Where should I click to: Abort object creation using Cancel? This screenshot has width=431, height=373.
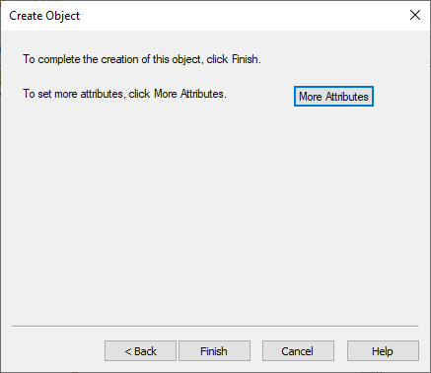coord(298,351)
